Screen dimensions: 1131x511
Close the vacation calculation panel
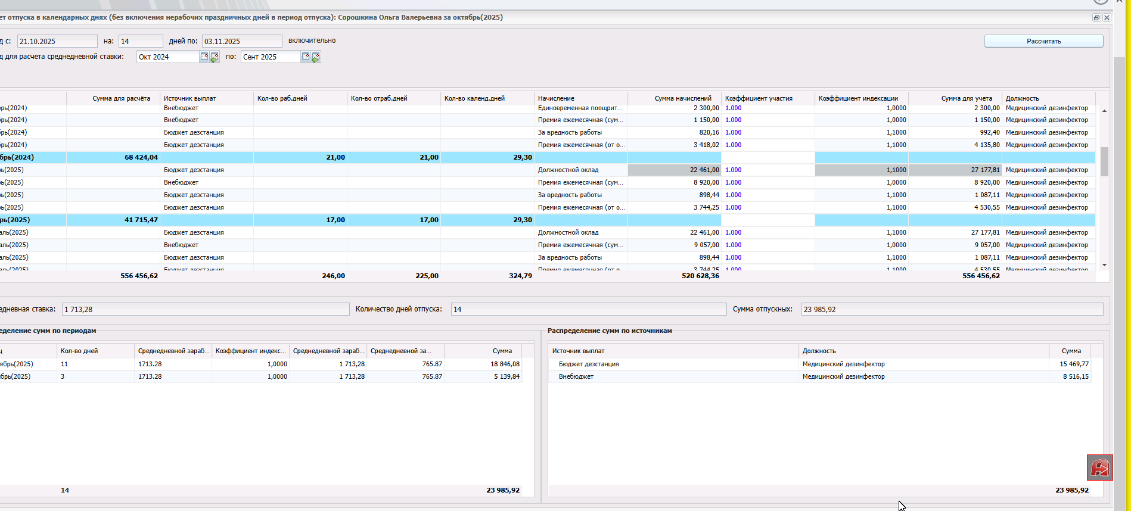[1107, 18]
